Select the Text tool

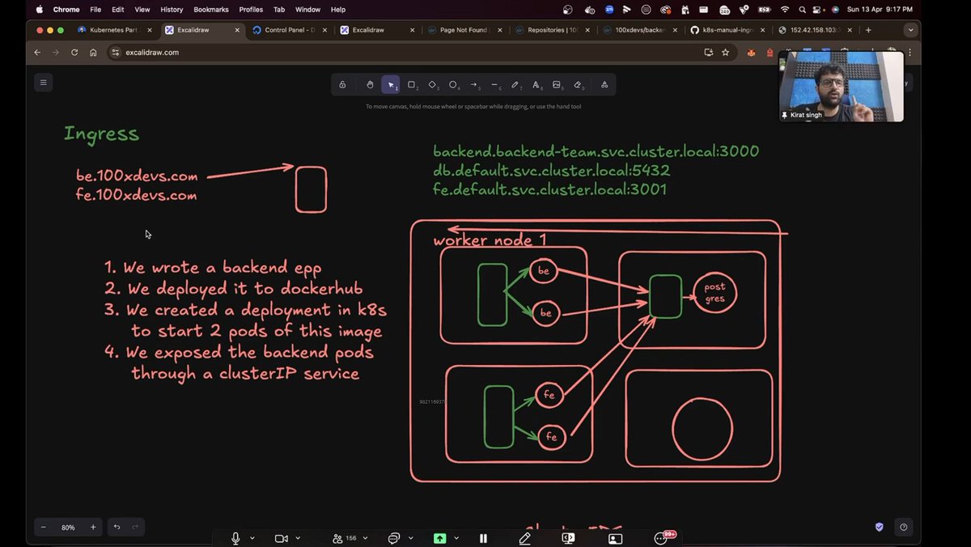pyautogui.click(x=536, y=84)
